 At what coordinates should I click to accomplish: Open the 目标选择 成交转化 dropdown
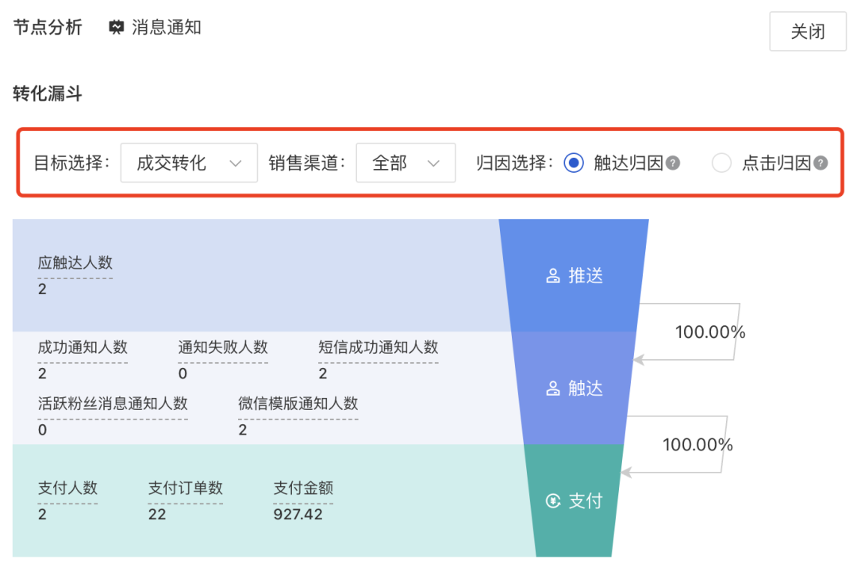coord(188,163)
